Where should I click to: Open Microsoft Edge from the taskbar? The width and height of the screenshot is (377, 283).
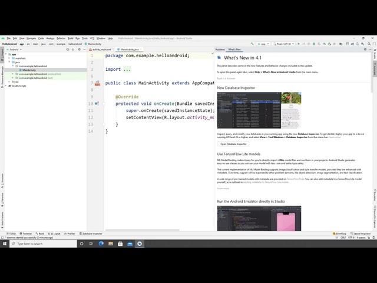click(x=101, y=243)
